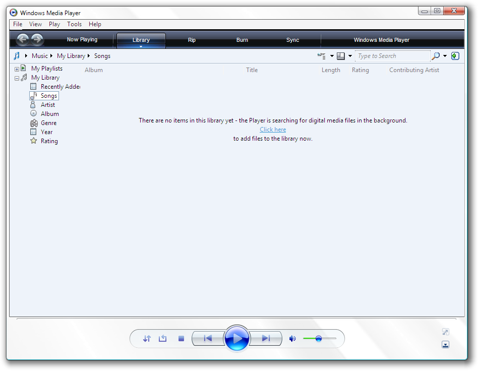Image resolution: width=478 pixels, height=371 pixels.
Task: Click the back navigation arrow
Action: click(x=23, y=39)
